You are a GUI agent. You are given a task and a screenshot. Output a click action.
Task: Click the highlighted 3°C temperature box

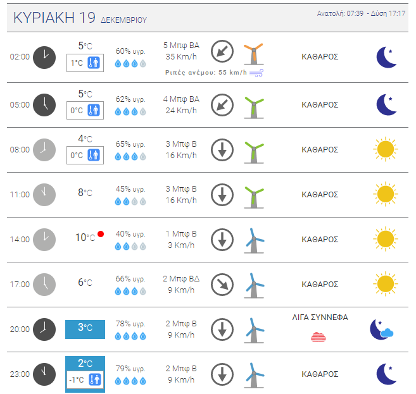[x=85, y=329]
